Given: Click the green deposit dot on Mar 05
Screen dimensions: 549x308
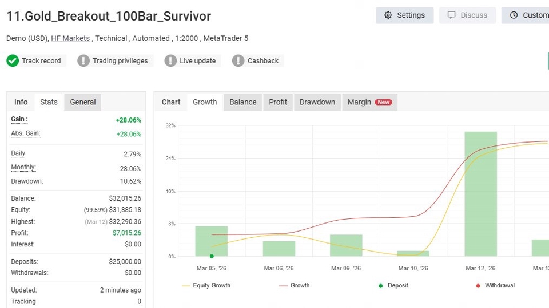Looking at the screenshot, I should click(212, 256).
